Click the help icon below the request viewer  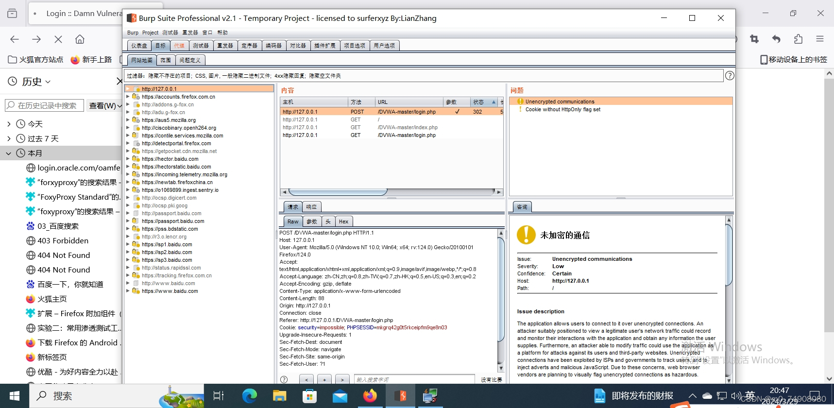284,380
